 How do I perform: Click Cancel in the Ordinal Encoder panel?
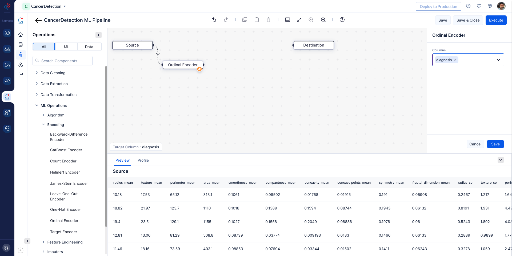coord(475,144)
